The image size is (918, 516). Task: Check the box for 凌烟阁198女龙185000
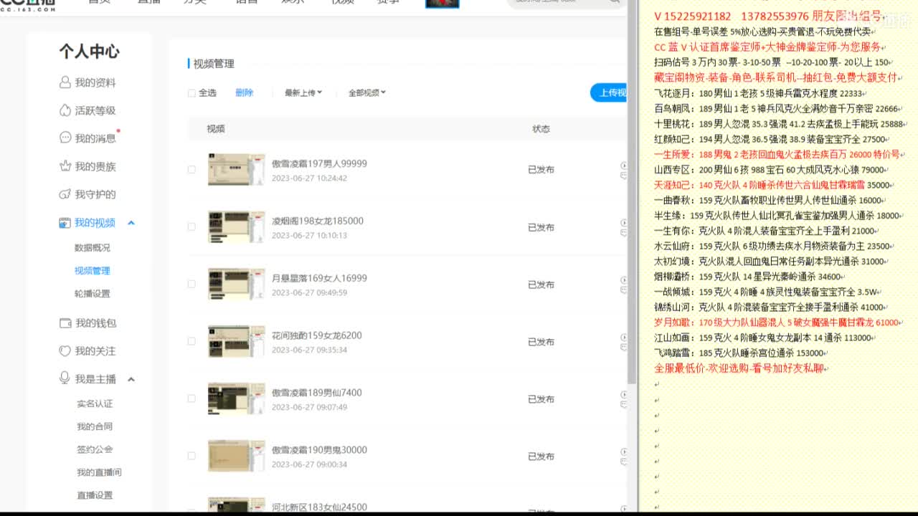192,227
